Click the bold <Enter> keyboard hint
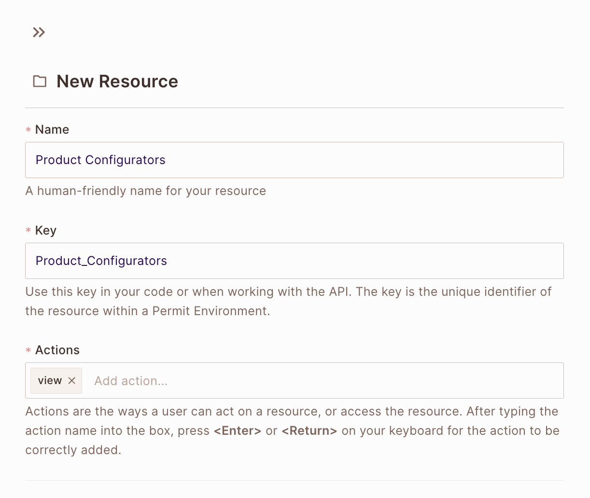Screen dimensions: 590x498 point(238,430)
